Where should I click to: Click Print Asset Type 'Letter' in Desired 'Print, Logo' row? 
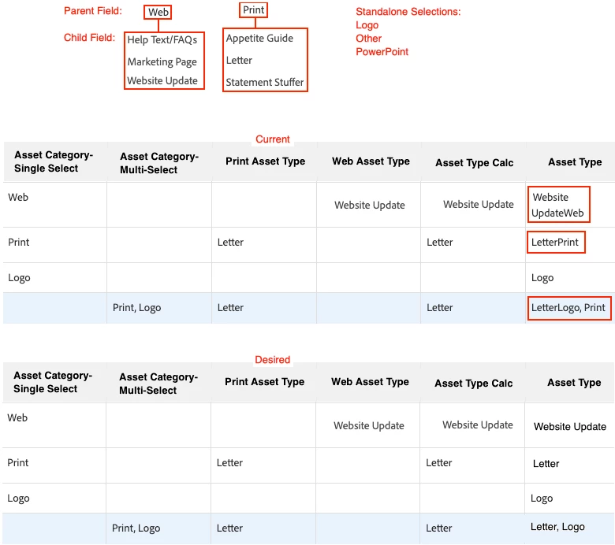pyautogui.click(x=229, y=528)
